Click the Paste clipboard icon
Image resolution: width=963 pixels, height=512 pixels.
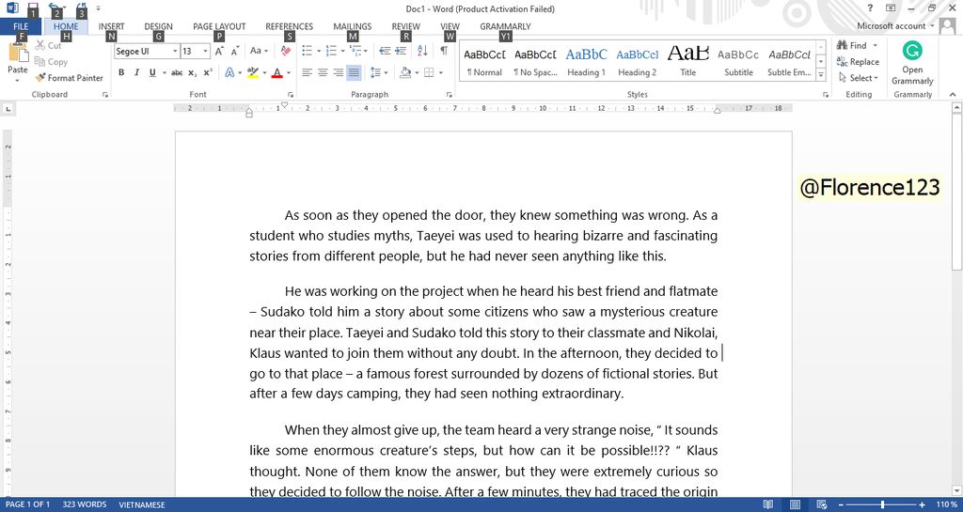(x=17, y=52)
